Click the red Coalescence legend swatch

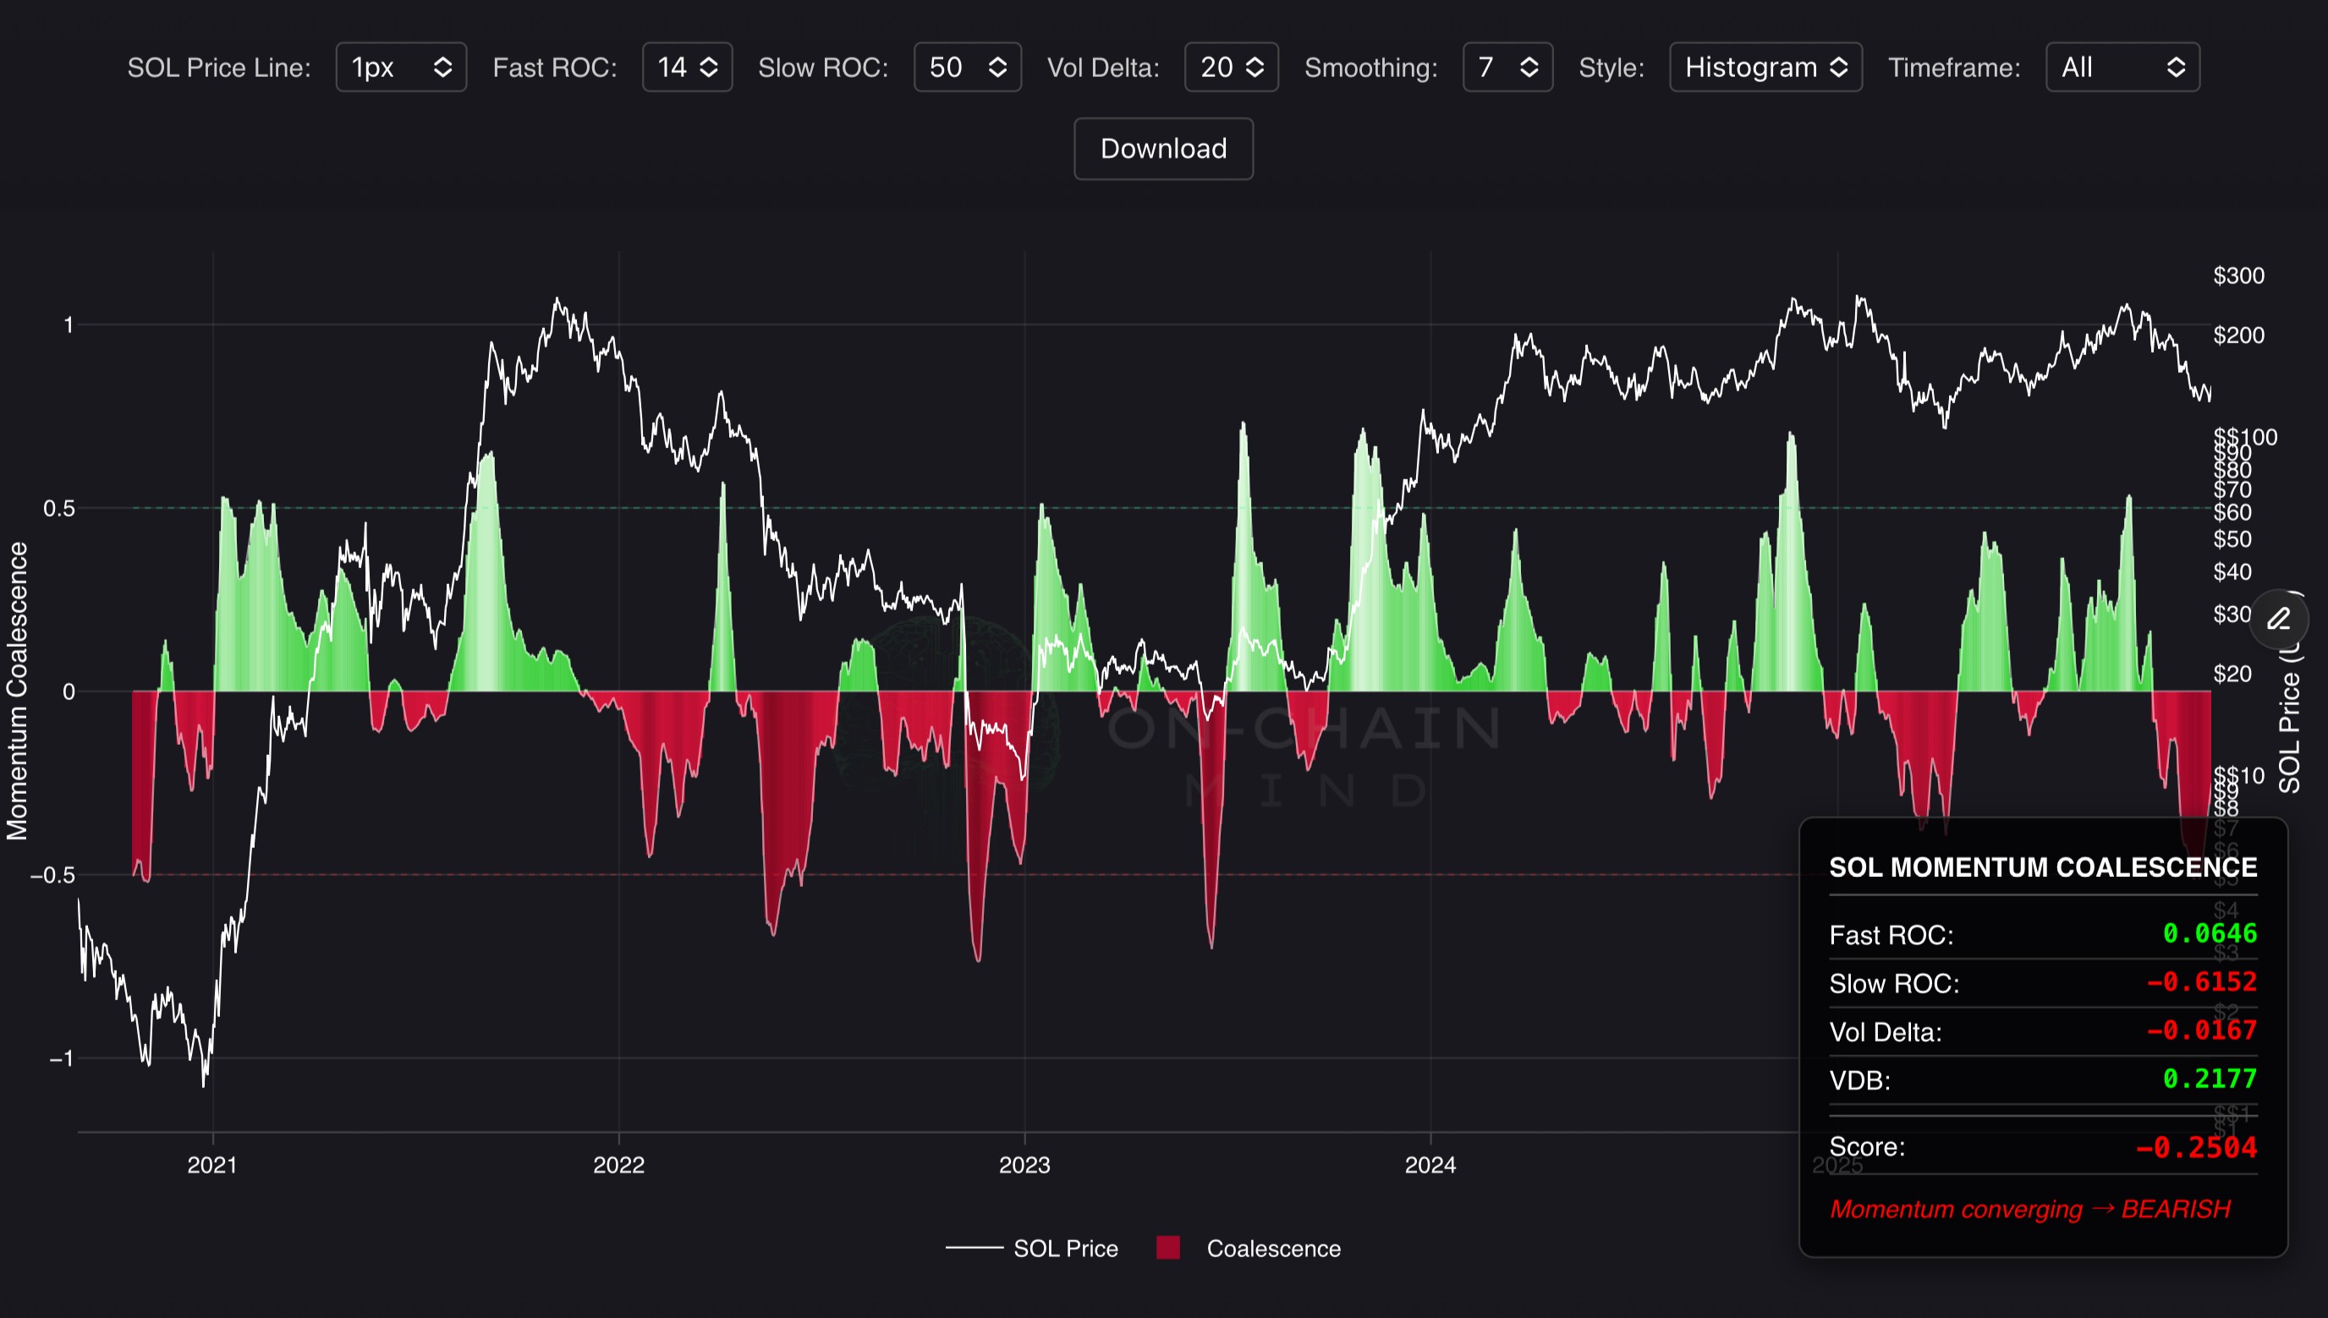coord(1168,1249)
